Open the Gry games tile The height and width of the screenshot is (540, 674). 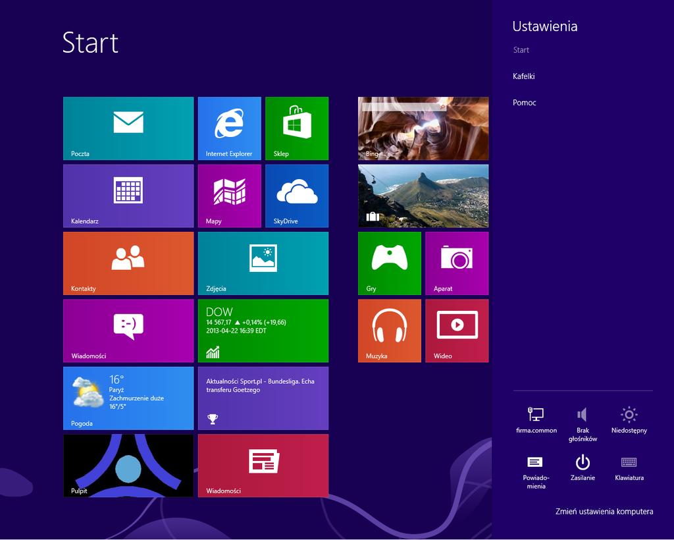click(390, 263)
